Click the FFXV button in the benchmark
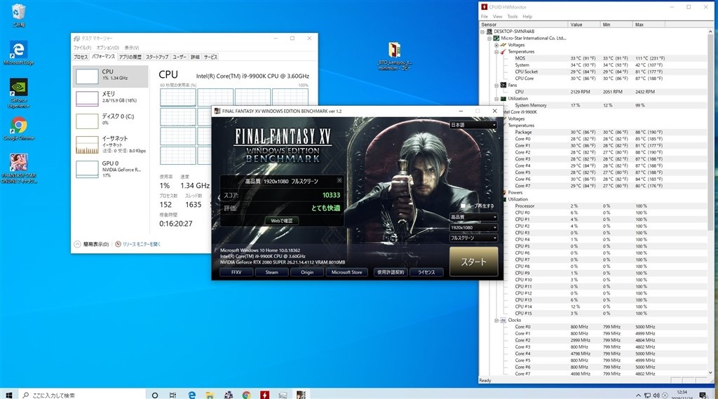Screen dimensions: 718x399 coord(236,272)
